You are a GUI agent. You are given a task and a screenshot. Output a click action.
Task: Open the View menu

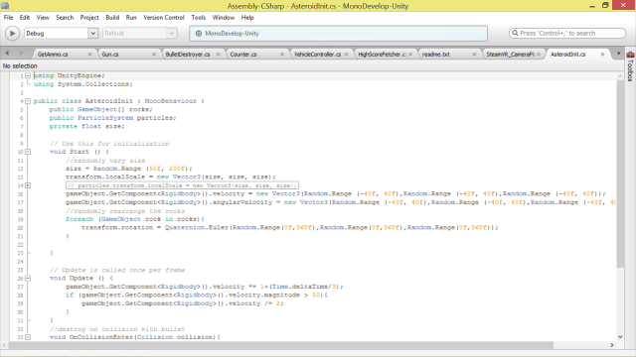tap(43, 18)
